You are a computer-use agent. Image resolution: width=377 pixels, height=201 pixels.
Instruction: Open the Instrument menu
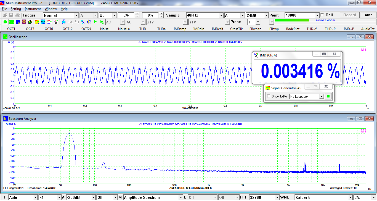pos(33,9)
